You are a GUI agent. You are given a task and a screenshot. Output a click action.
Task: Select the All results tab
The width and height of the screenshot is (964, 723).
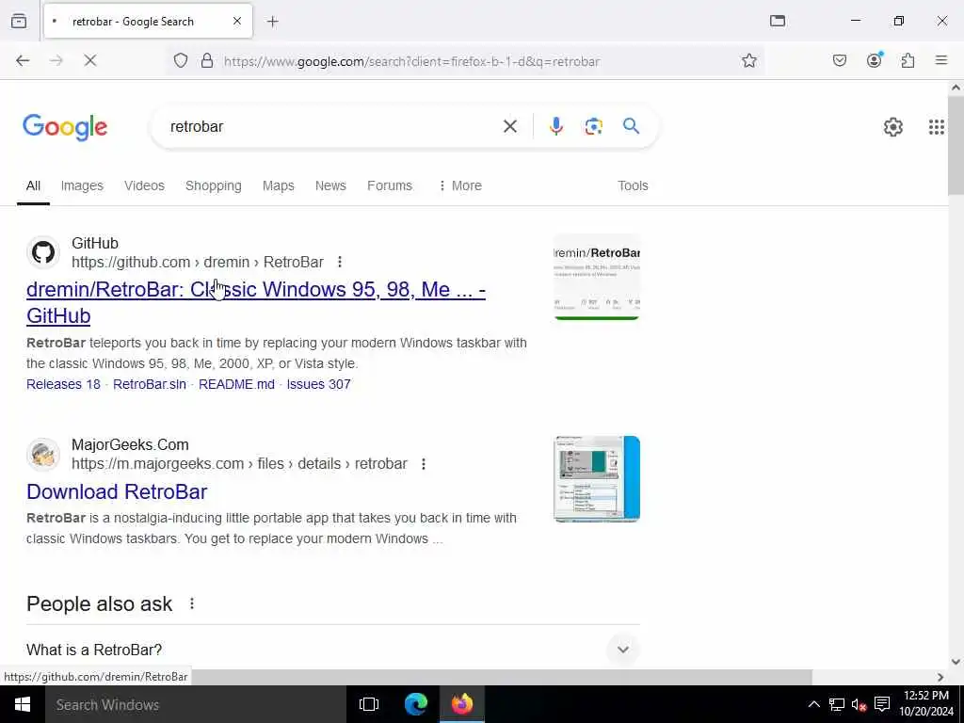(33, 185)
